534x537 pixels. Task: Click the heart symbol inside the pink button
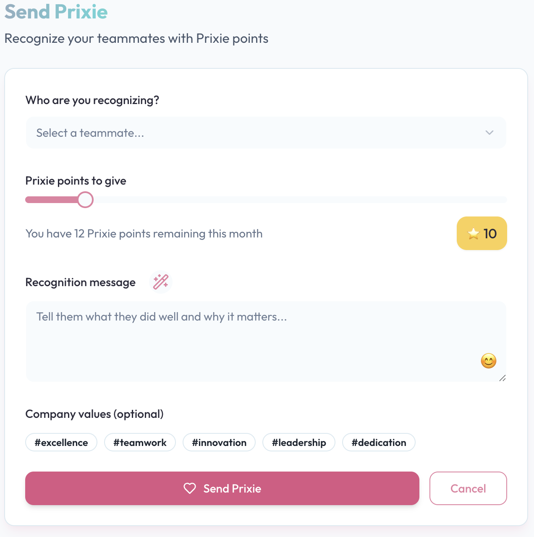[190, 488]
